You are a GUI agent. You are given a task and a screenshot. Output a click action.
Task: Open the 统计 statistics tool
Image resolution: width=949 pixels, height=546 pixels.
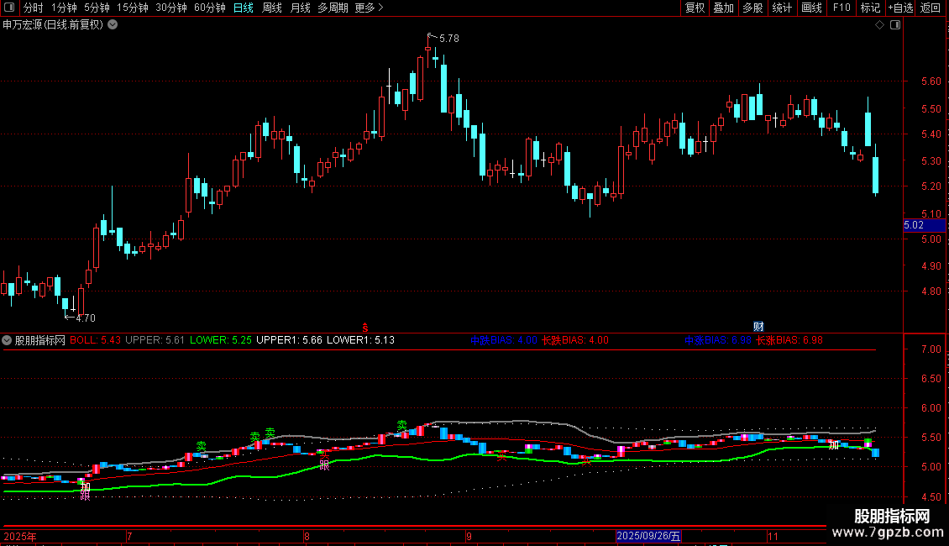coord(782,8)
